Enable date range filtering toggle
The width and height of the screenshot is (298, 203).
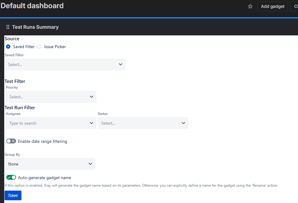click(11, 141)
